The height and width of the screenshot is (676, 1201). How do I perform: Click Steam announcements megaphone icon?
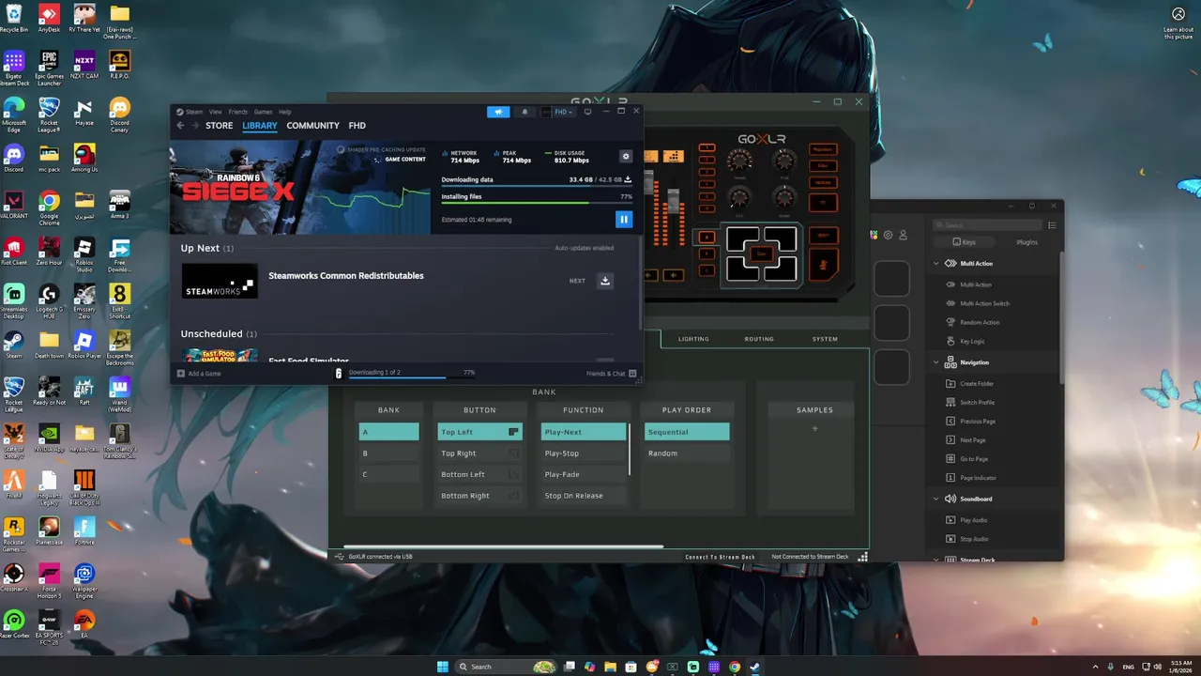coord(498,112)
